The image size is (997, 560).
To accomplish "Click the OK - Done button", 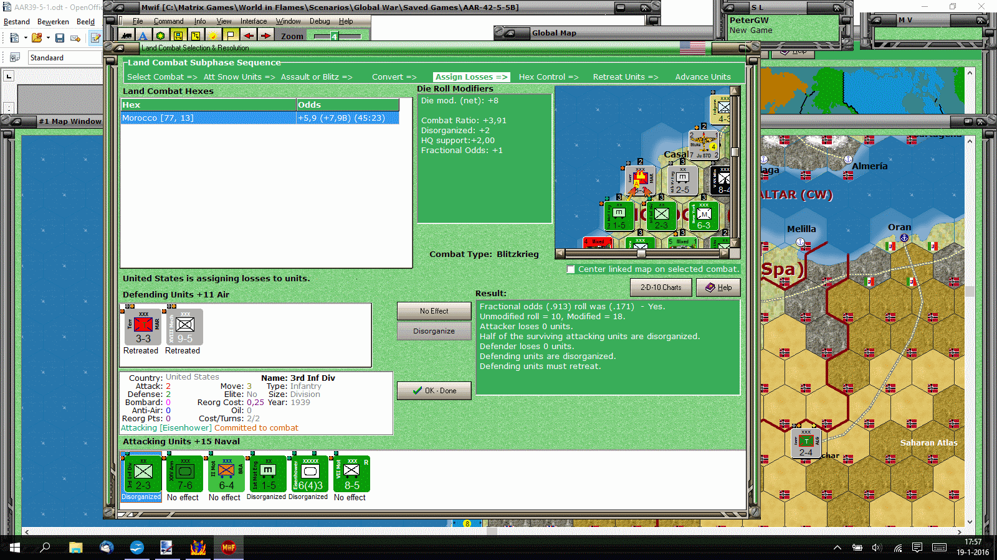I will (x=434, y=391).
